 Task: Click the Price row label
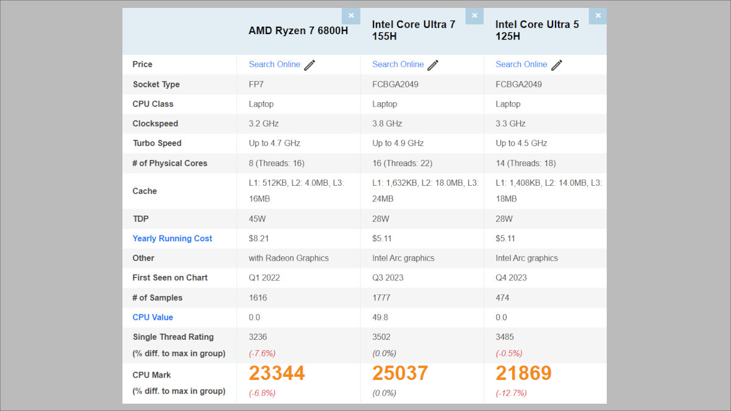click(x=143, y=65)
